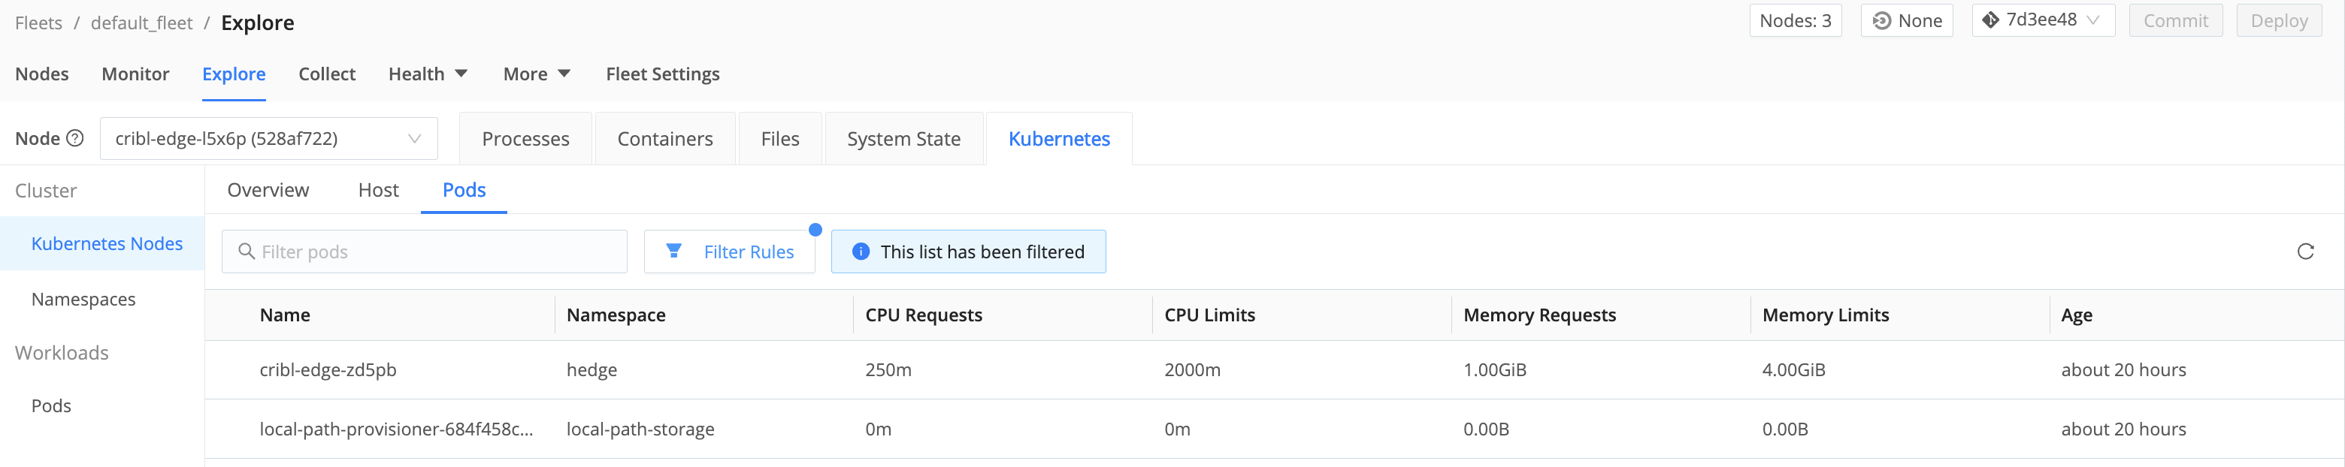Screen dimensions: 2345x467
Task: Click the Namespace column header
Action: [x=616, y=315]
